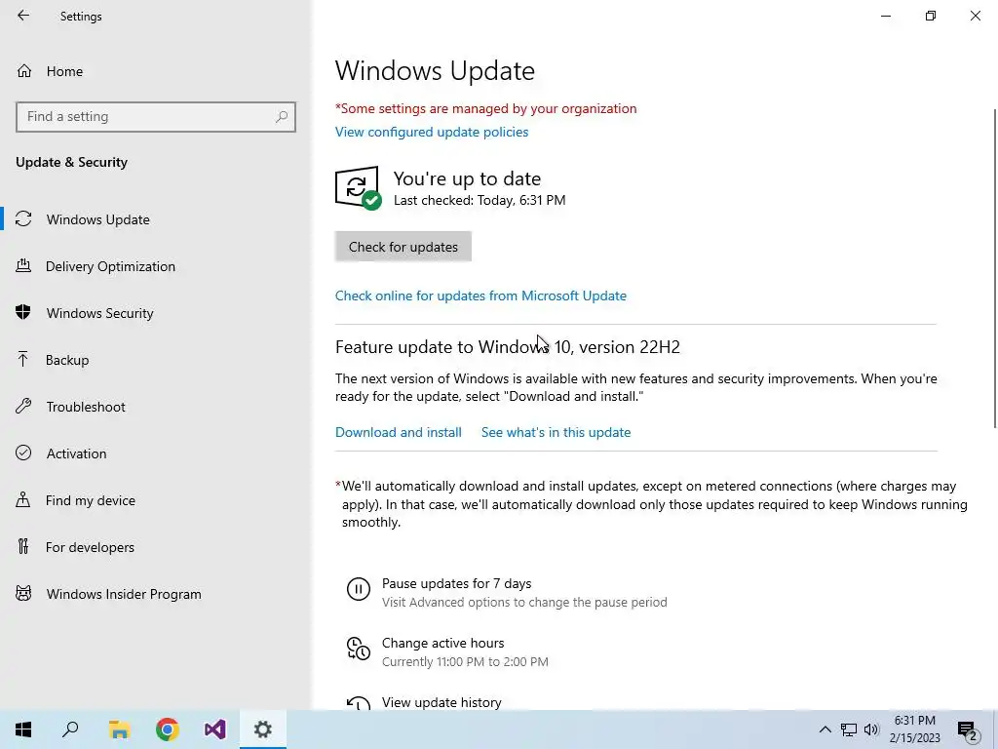Select the Backup upload arrow icon
The height and width of the screenshot is (749, 998).
click(x=23, y=359)
